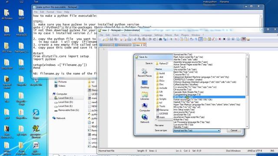
Task: Open the Save as type combo box
Action: 197,130
